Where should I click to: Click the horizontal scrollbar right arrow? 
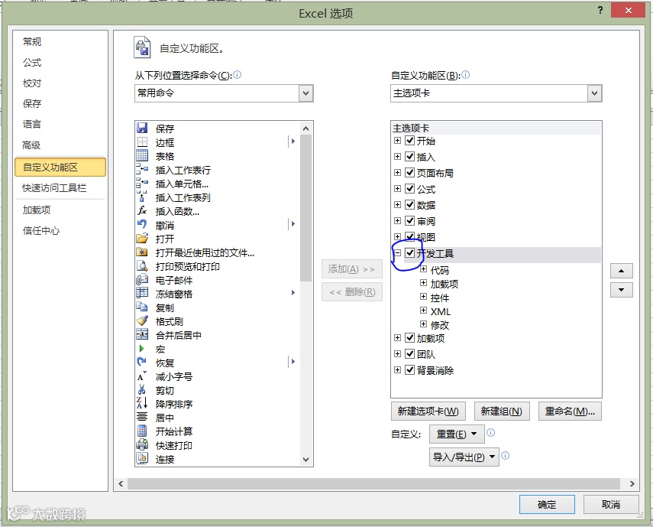pyautogui.click(x=632, y=483)
